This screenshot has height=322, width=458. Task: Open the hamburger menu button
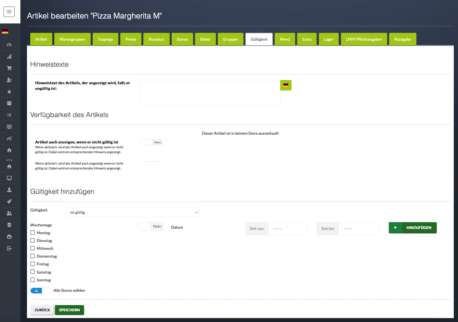point(9,12)
